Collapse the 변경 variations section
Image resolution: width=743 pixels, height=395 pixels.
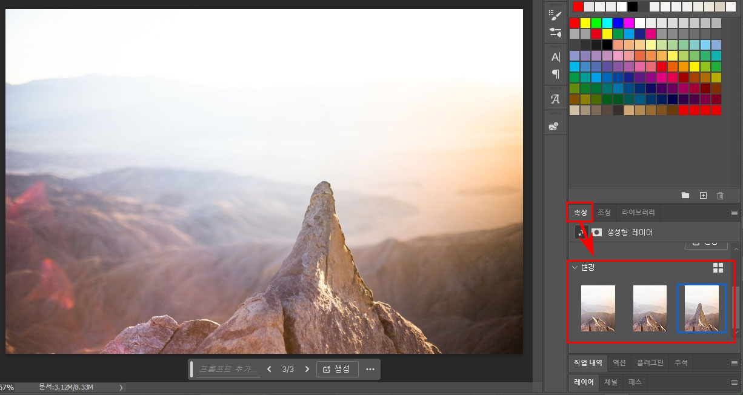[x=575, y=268]
